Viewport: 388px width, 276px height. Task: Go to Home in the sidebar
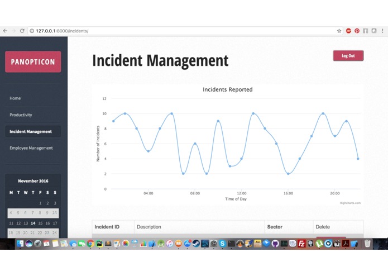pyautogui.click(x=15, y=98)
